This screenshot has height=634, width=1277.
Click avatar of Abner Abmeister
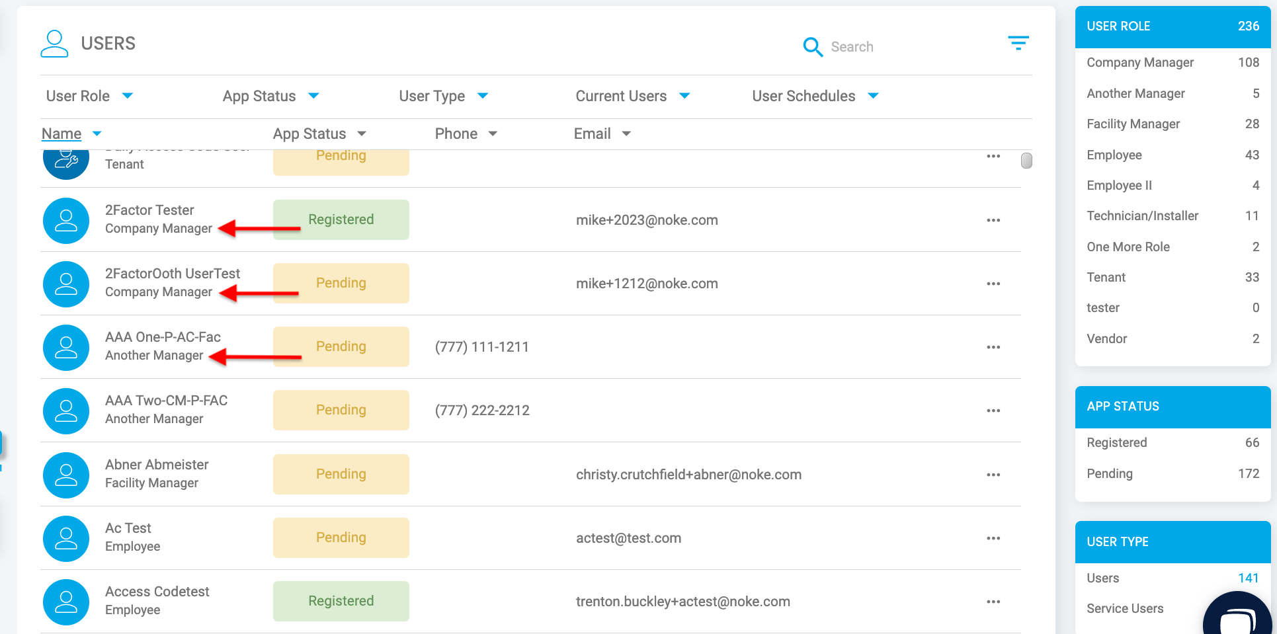[x=66, y=475]
